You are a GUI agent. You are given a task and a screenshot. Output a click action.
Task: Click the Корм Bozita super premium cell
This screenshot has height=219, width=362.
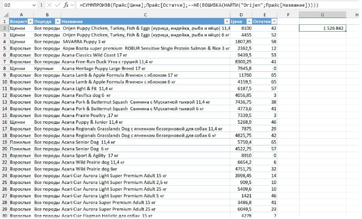(x=145, y=48)
